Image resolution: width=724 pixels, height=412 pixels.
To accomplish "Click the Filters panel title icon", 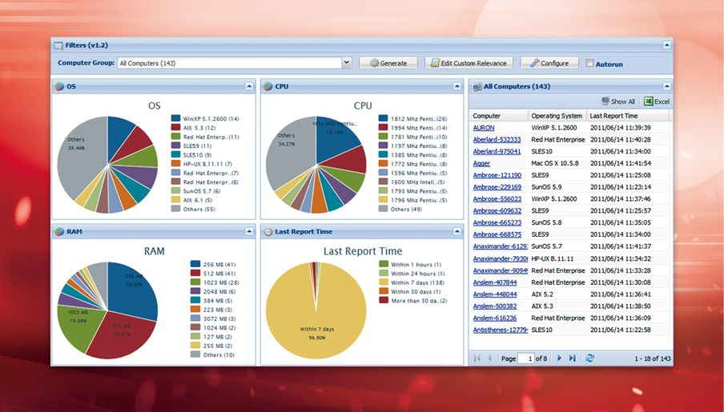I will (x=58, y=46).
